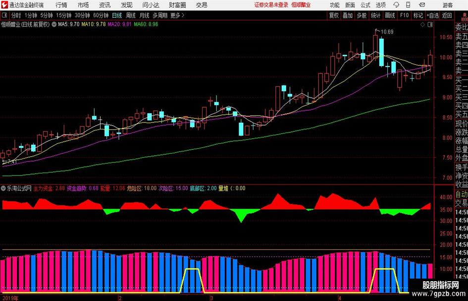
Task: Click the customer service headset icon
Action: point(396,5)
